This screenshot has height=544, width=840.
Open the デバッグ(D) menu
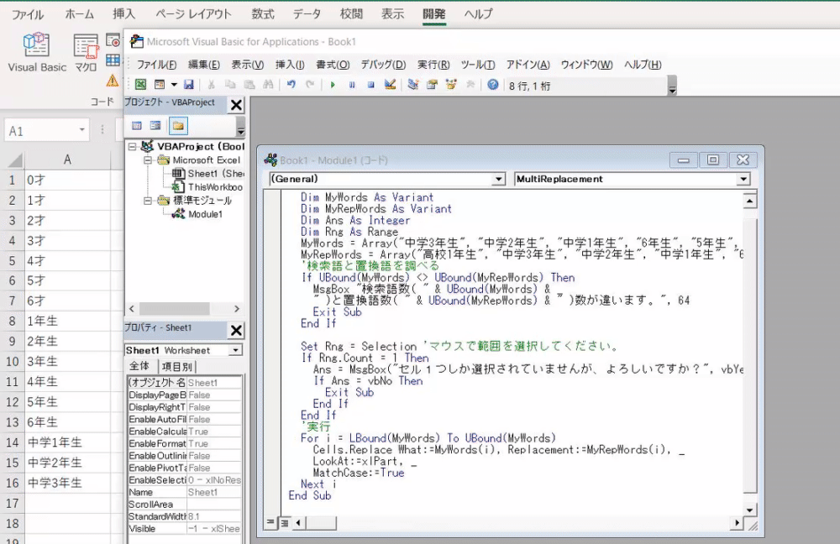383,65
